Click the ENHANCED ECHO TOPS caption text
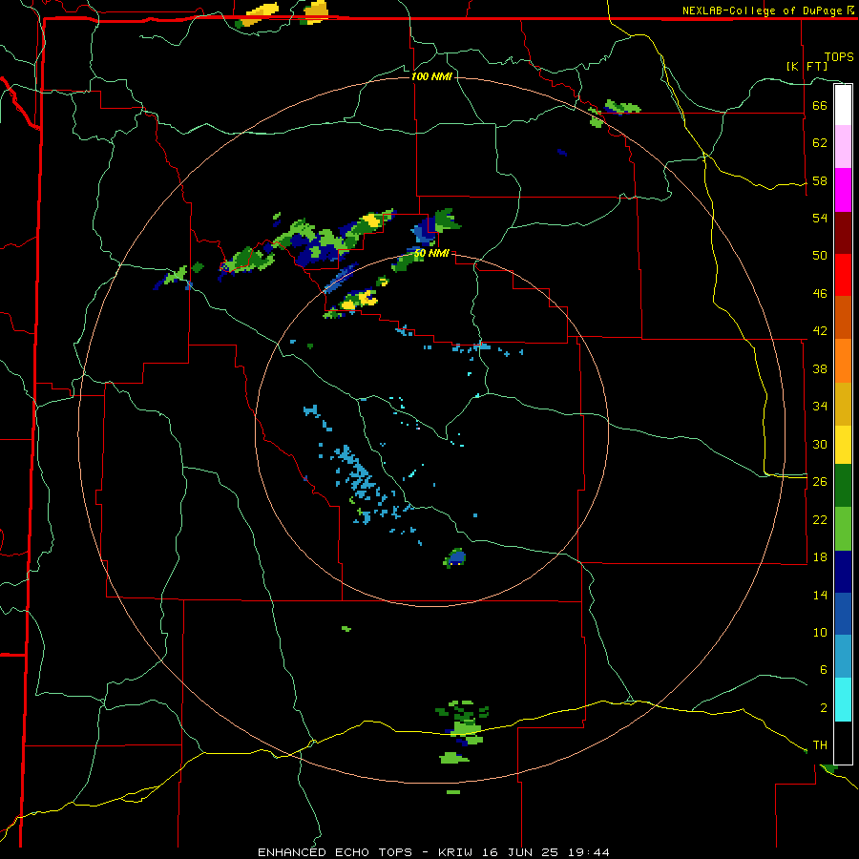The image size is (859, 859). pos(335,852)
